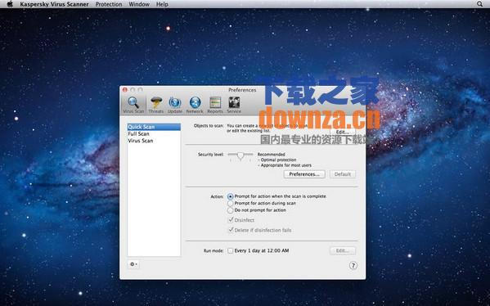Click the help question mark button
Viewport: 490px width, 306px height.
pyautogui.click(x=353, y=266)
